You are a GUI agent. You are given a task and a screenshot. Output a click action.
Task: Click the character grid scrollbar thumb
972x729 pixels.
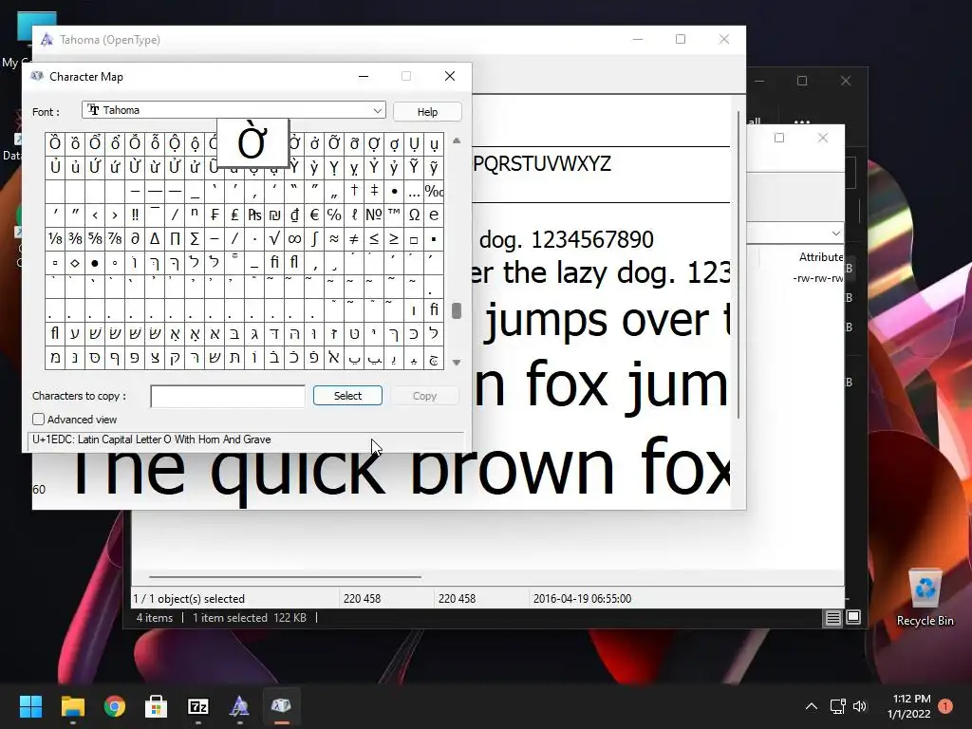click(457, 310)
